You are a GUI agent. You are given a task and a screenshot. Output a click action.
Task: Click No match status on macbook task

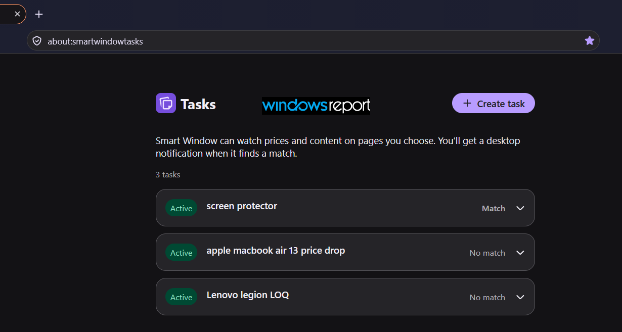[x=487, y=253]
